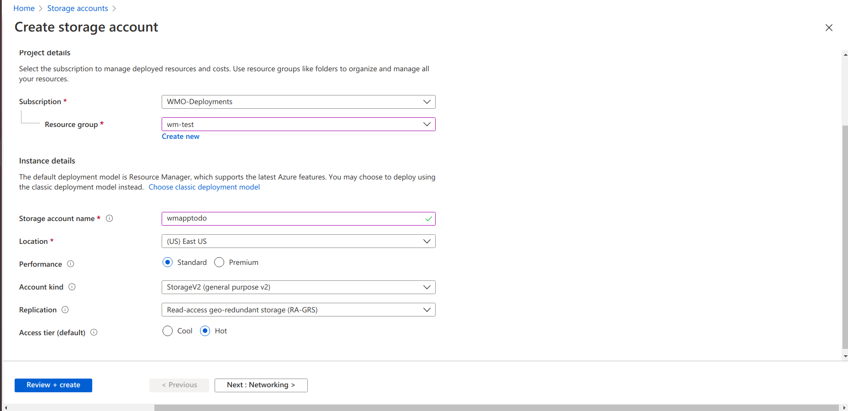Click the Replication info icon
Screen dimensions: 848x411
(65, 310)
